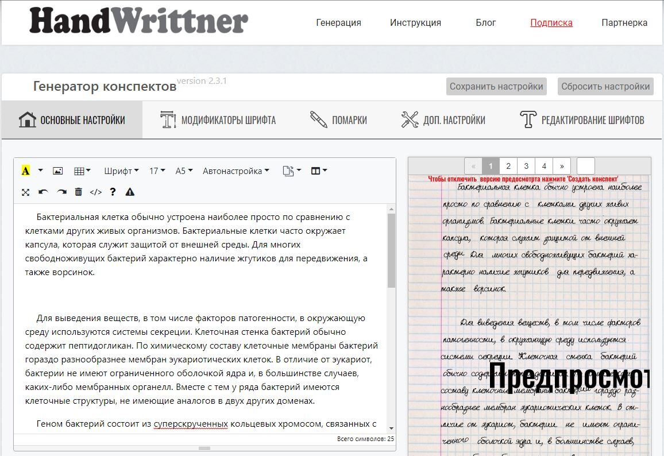664x456 pixels.
Task: Click the red preview notice text
Action: [523, 179]
